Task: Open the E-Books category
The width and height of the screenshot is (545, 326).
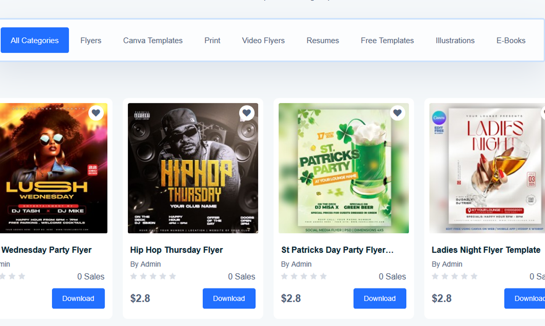Action: coord(511,40)
